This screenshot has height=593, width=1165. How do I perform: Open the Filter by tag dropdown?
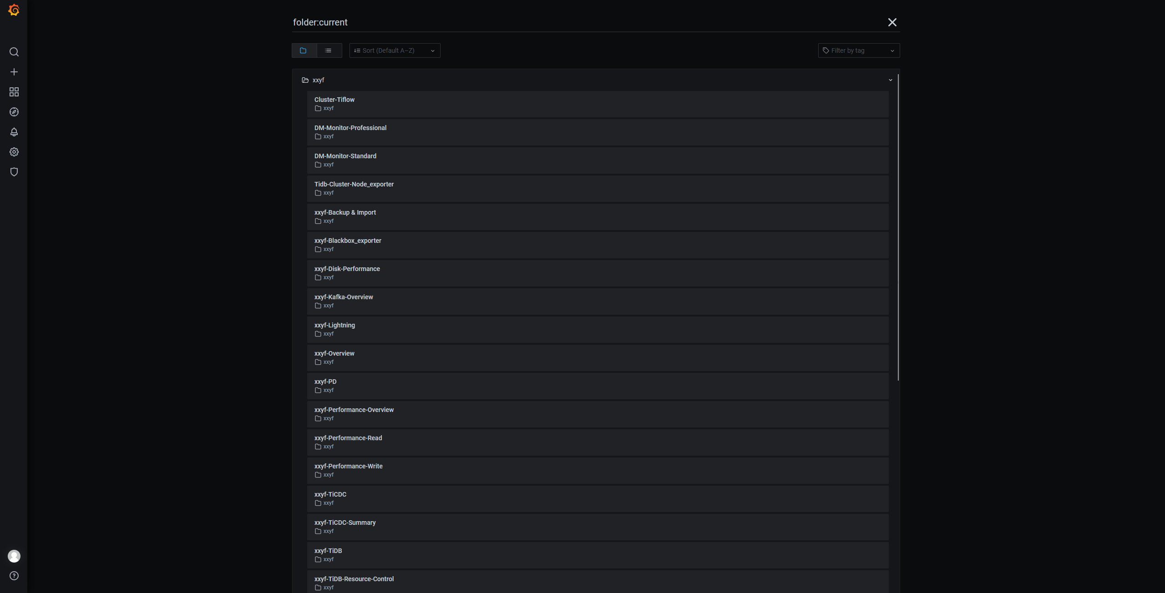tap(858, 50)
